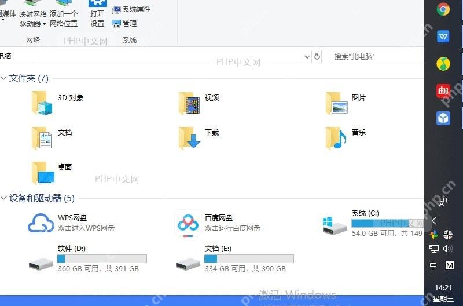This screenshot has height=306, width=463.
Task: Open the 14:21 clock on taskbar
Action: click(x=443, y=287)
